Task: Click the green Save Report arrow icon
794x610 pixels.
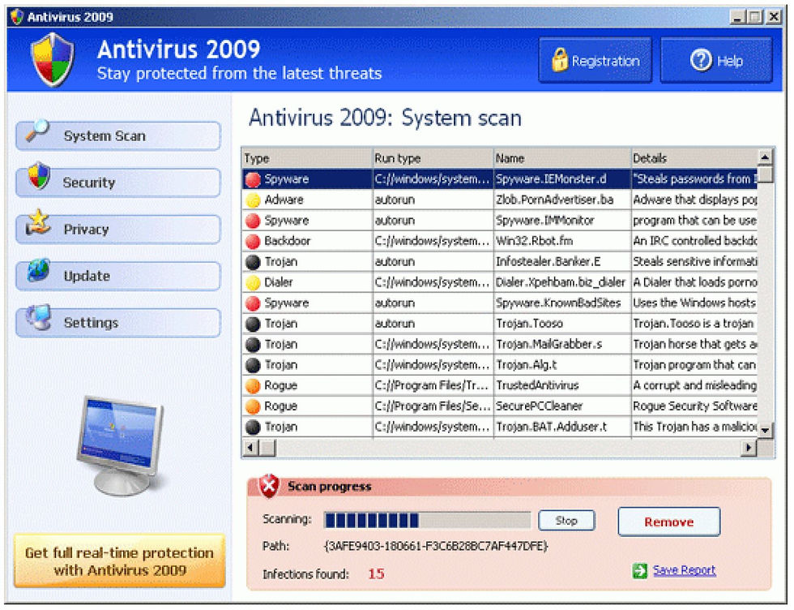Action: 639,570
